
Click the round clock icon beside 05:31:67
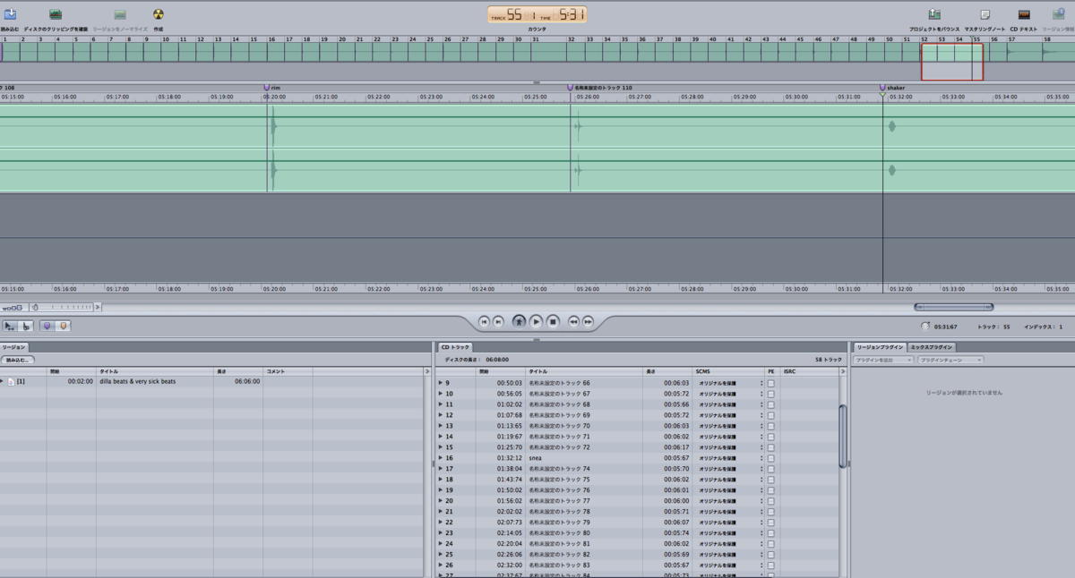[925, 327]
